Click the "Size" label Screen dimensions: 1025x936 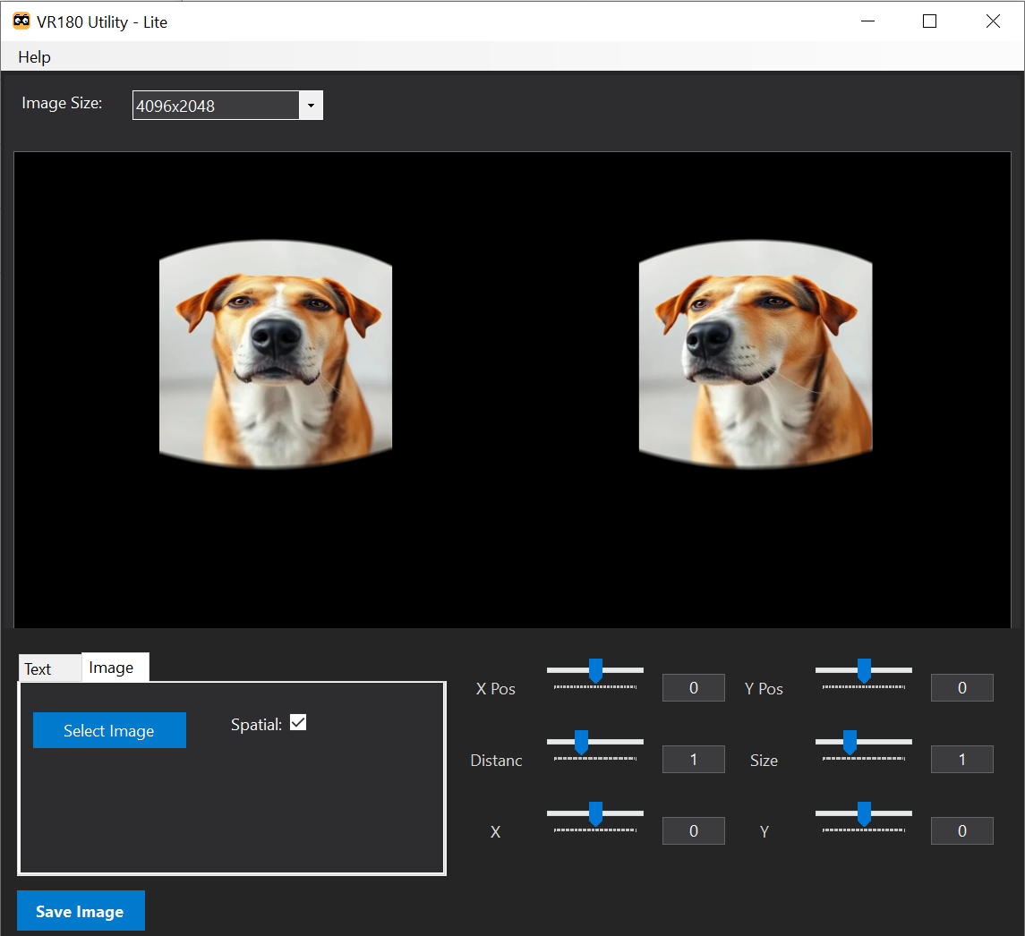coord(764,761)
